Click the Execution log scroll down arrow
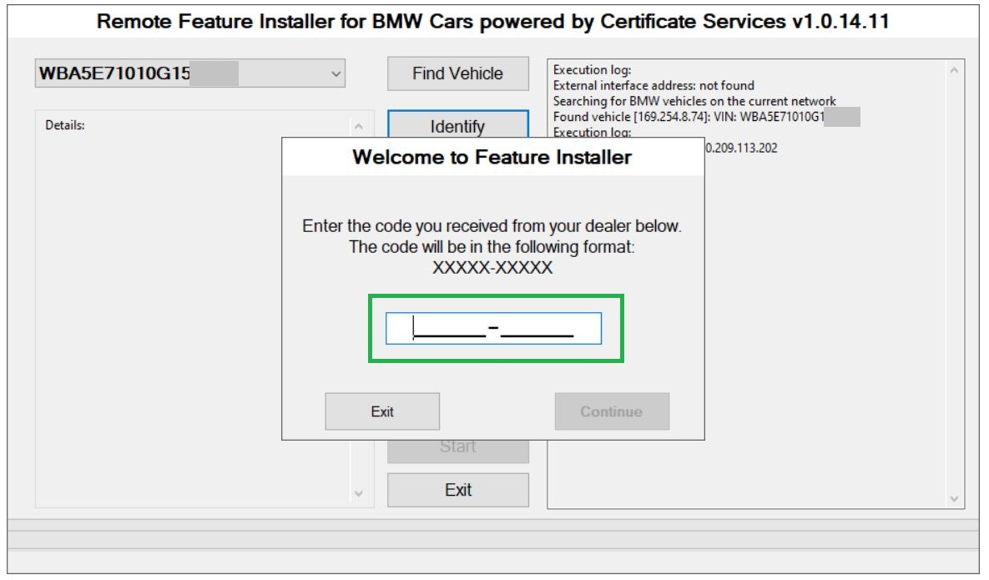Image resolution: width=989 pixels, height=580 pixels. pos(955,498)
